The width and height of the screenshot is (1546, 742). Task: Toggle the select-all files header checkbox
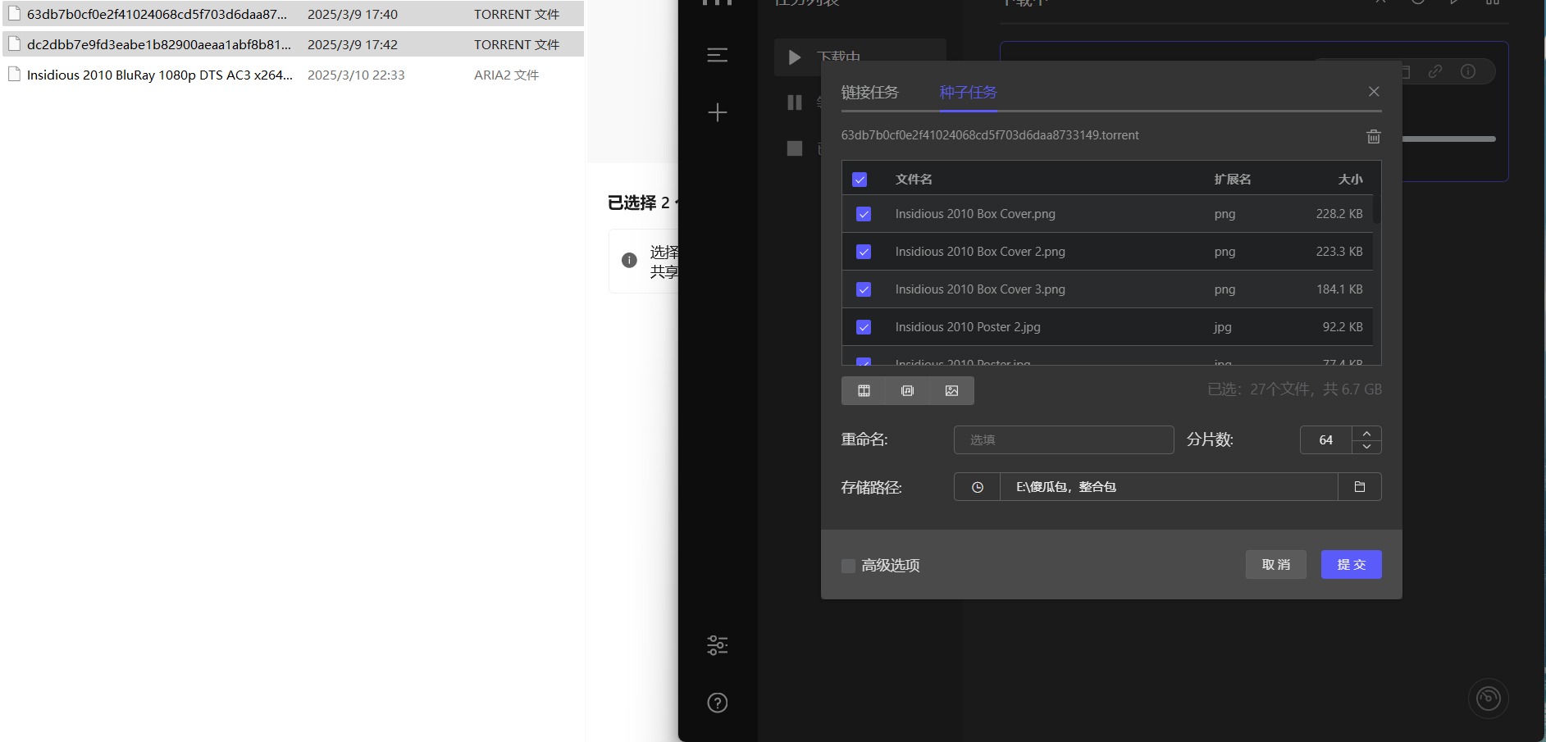(860, 180)
